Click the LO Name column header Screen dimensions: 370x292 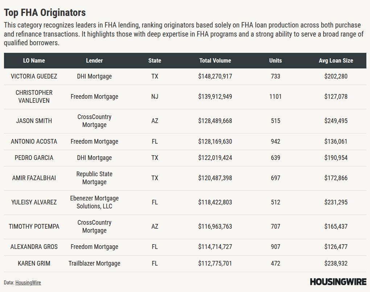click(34, 60)
